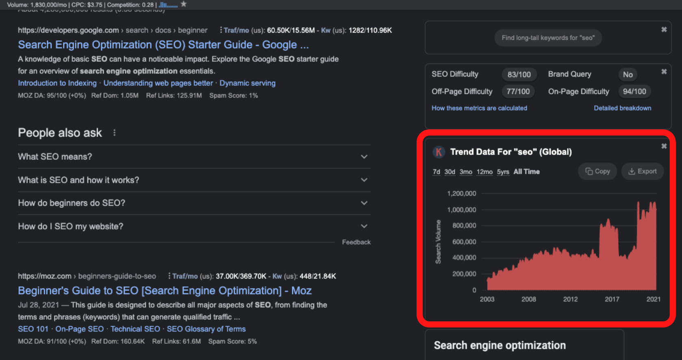Copy the trend data
This screenshot has width=682, height=360.
click(597, 171)
